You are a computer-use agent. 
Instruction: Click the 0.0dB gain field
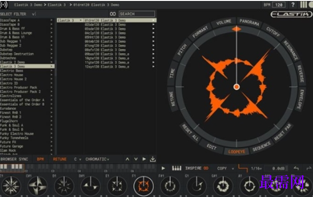[277, 168]
